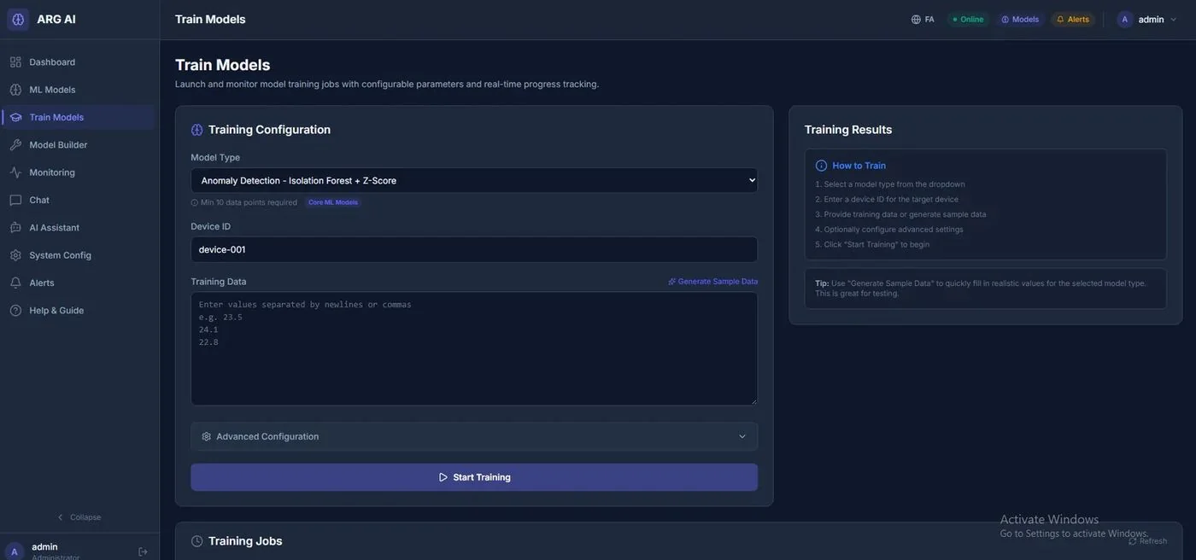Click the info icon beside How to Train
This screenshot has width=1196, height=560.
(821, 166)
